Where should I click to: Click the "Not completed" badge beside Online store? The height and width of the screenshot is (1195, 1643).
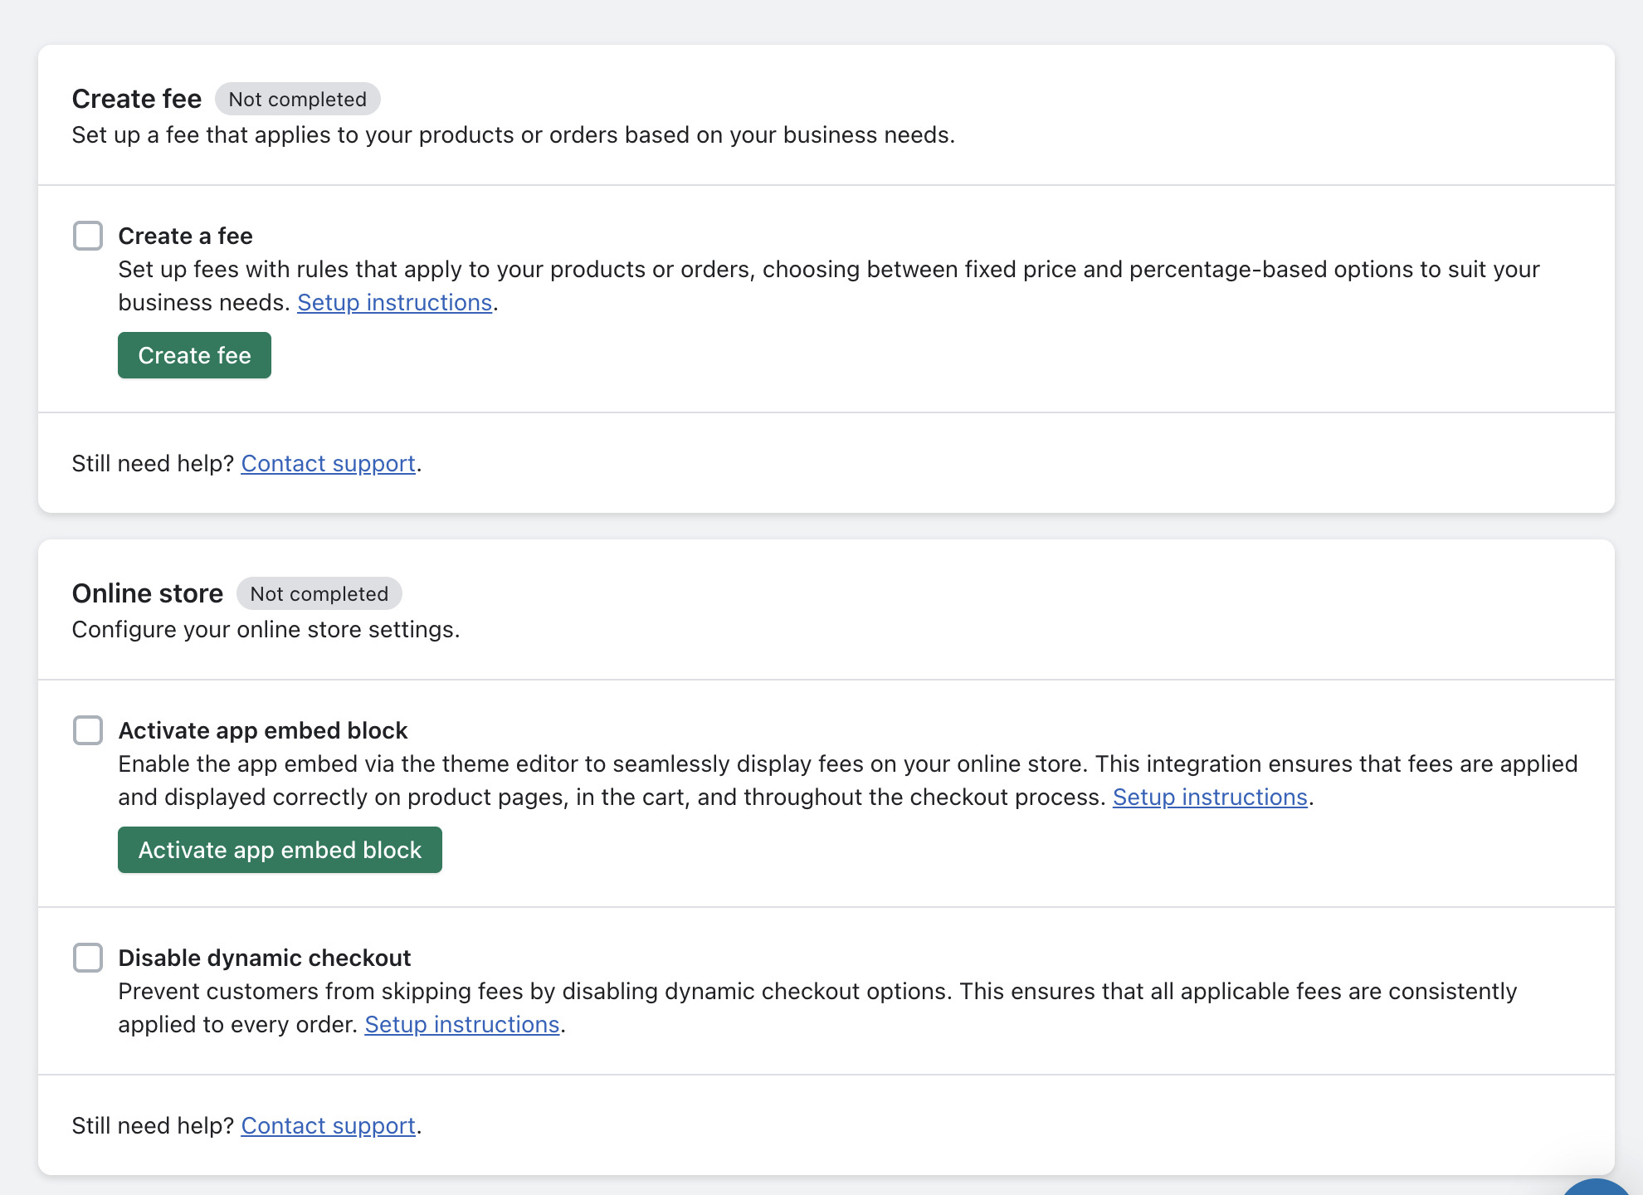319,593
